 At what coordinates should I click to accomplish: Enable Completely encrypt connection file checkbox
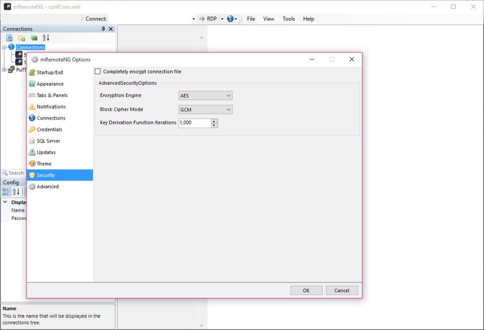coord(98,71)
